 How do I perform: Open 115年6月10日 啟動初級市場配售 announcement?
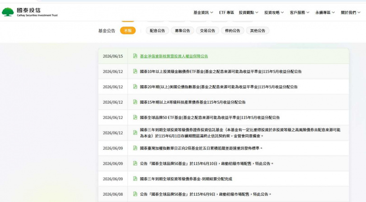click(x=206, y=164)
